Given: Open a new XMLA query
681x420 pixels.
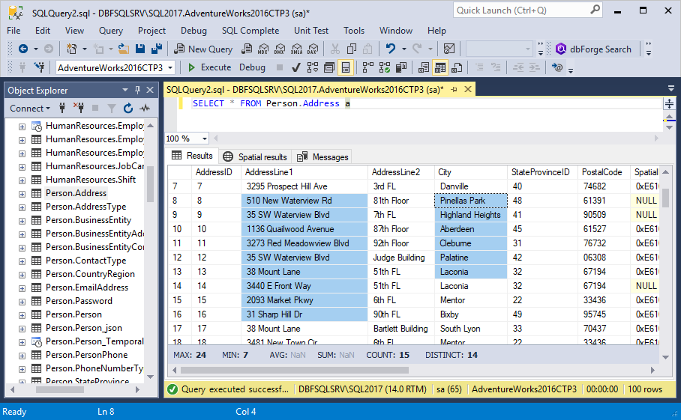Looking at the screenshot, I should click(x=297, y=49).
